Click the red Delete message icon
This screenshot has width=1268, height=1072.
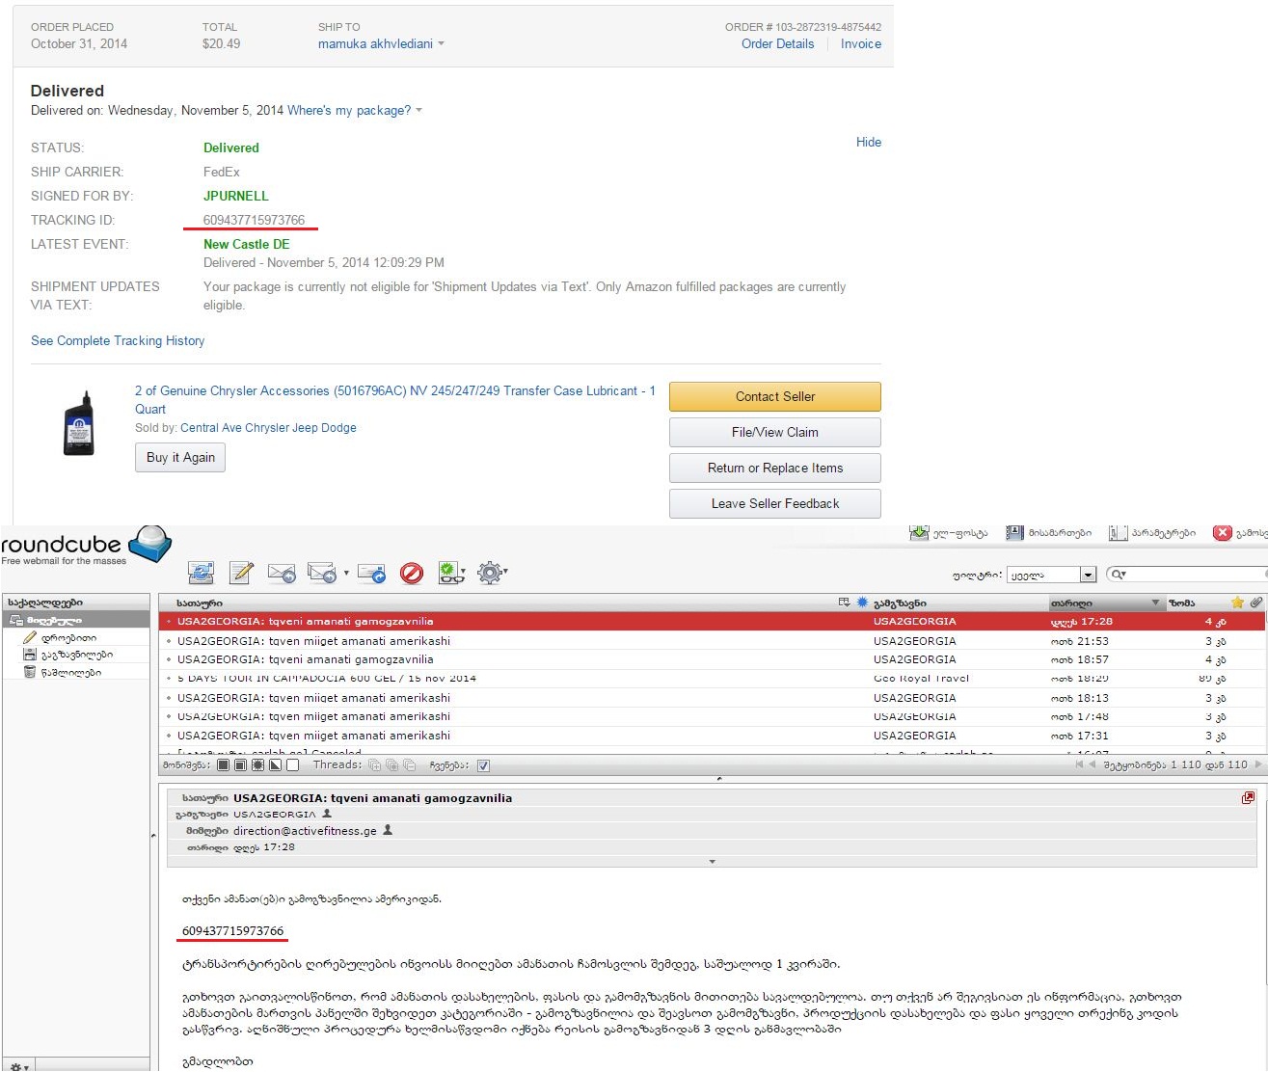pos(412,574)
